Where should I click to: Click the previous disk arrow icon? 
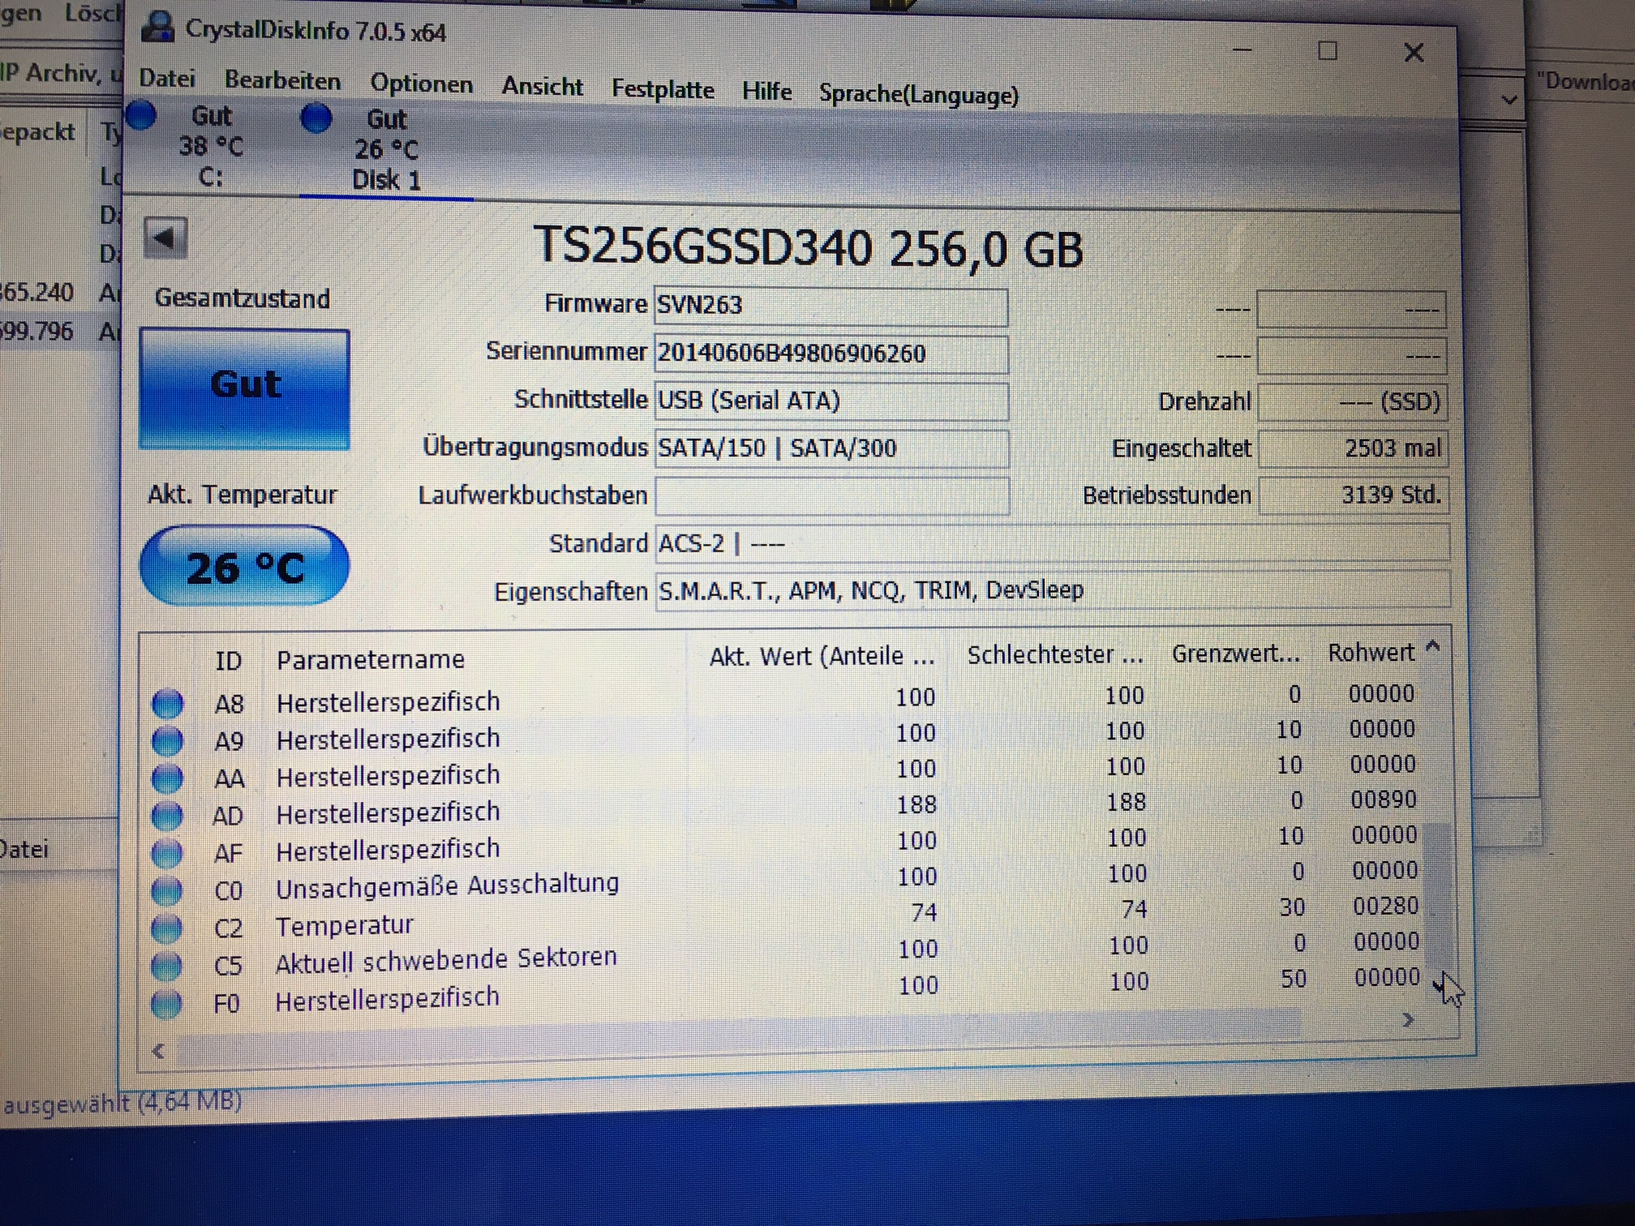[165, 238]
